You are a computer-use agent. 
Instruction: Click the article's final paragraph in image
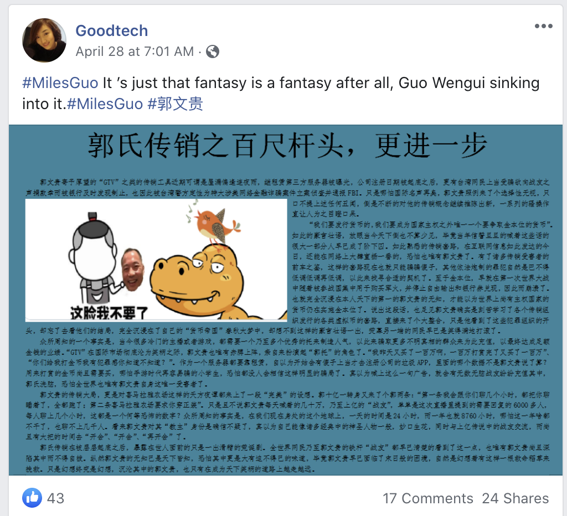tap(287, 458)
